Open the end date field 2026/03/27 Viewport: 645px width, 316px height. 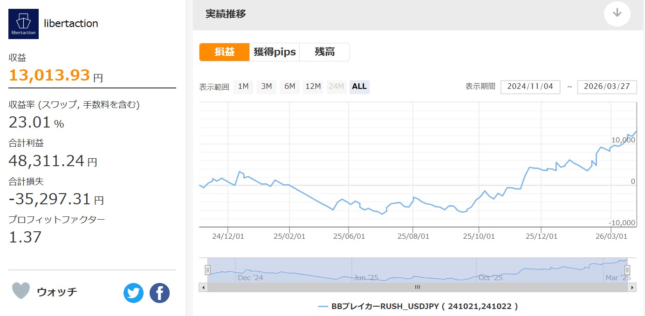pos(607,87)
